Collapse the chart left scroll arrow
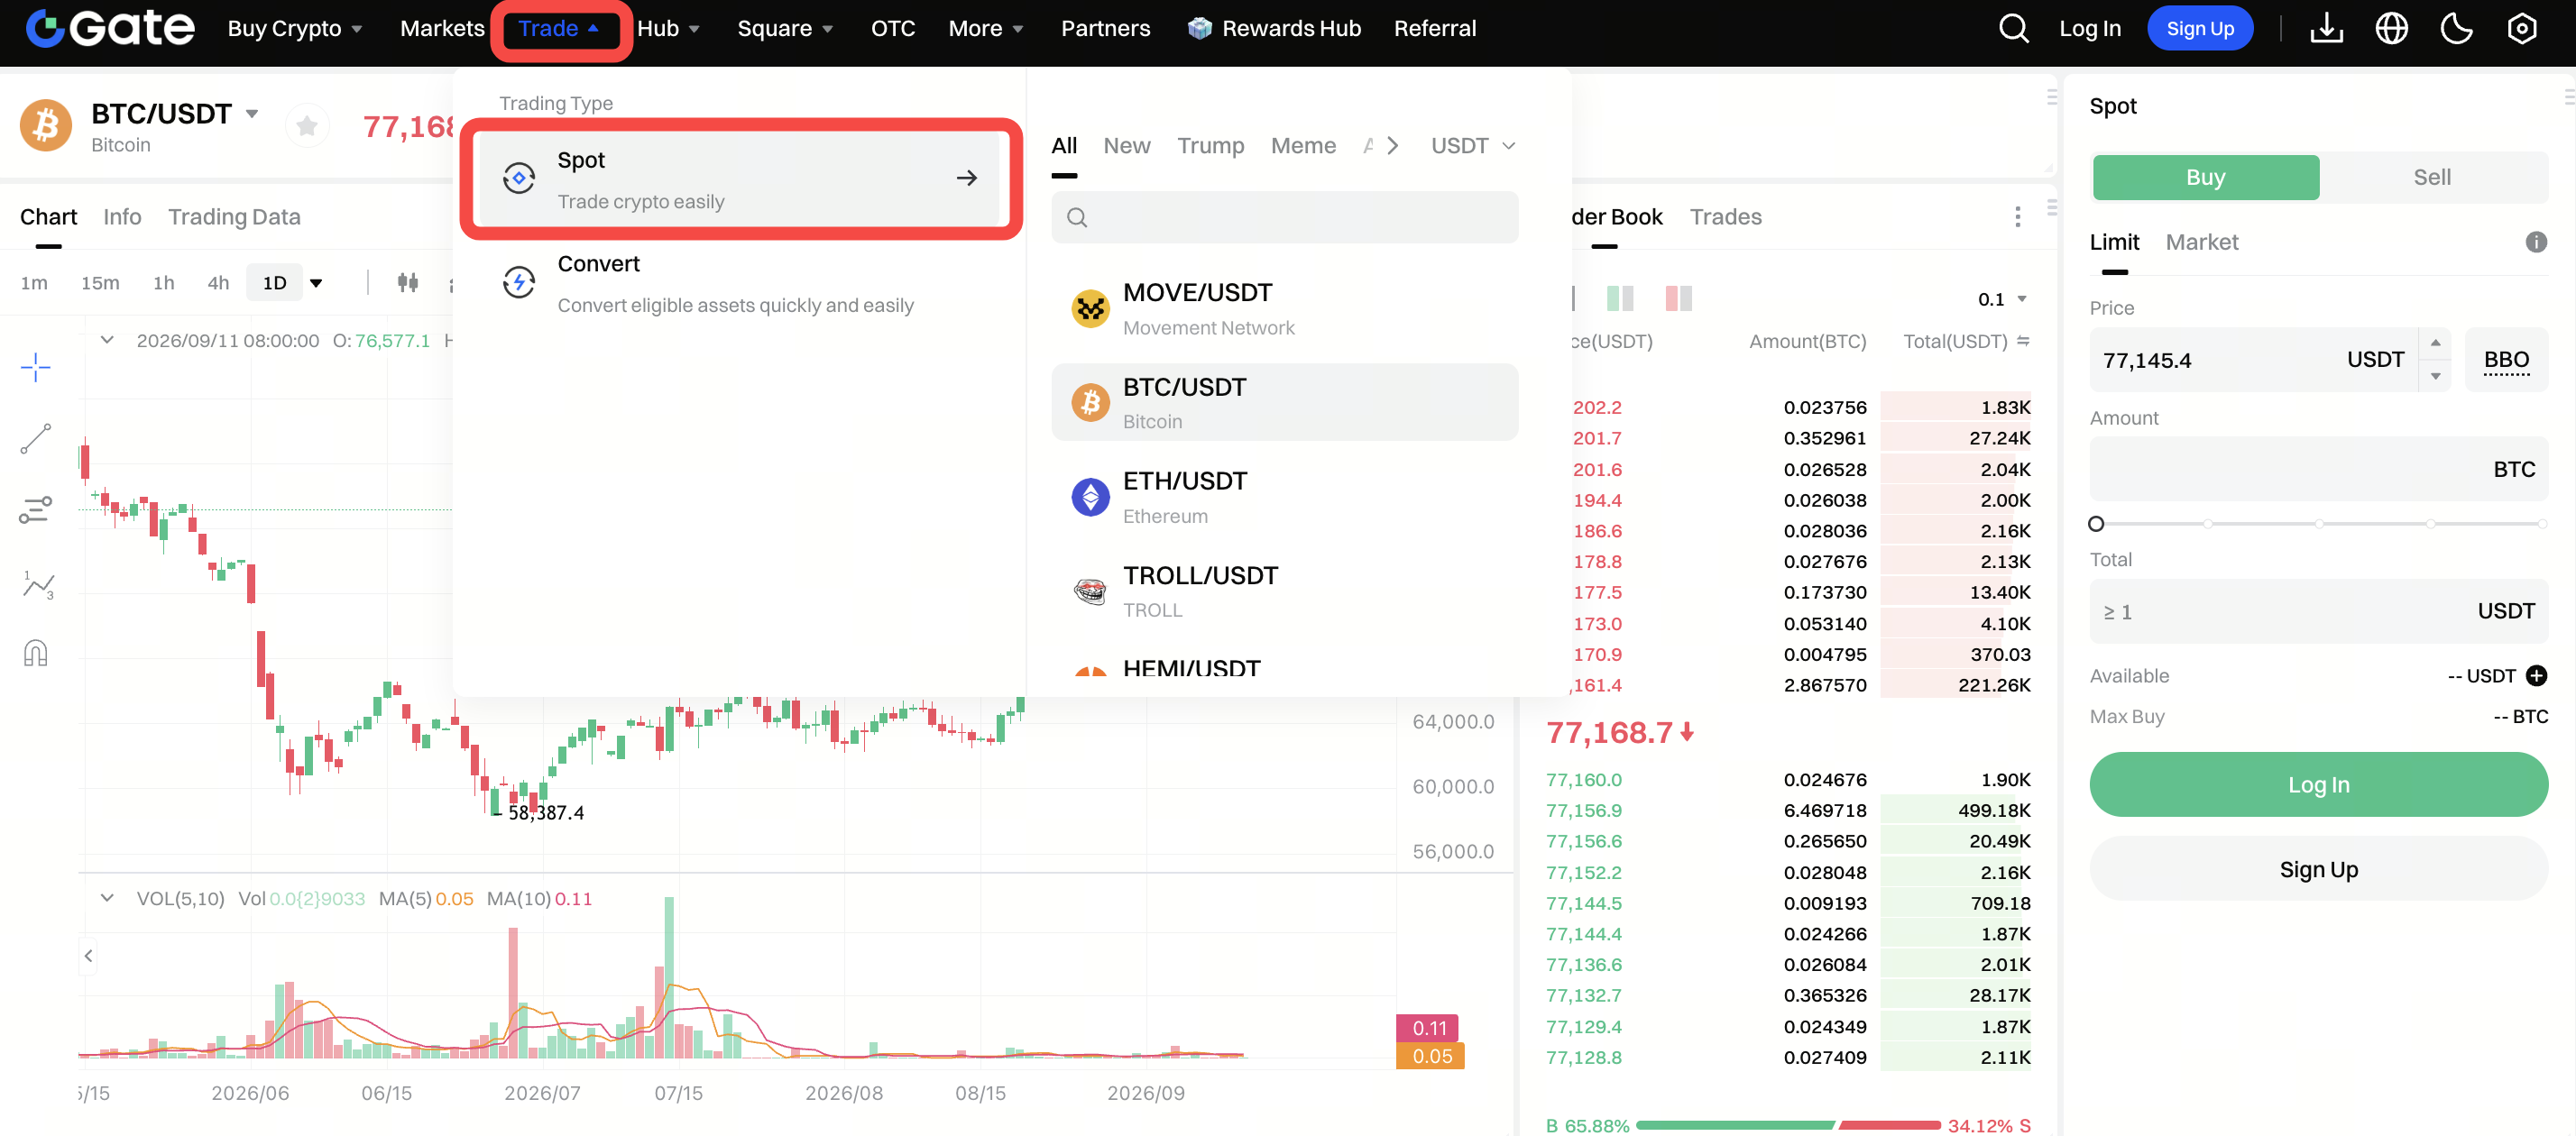 [89, 955]
